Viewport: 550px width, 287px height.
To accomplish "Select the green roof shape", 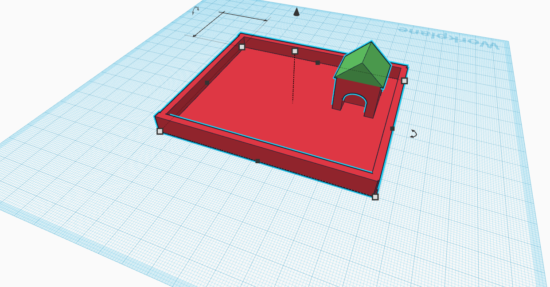I will [x=363, y=64].
